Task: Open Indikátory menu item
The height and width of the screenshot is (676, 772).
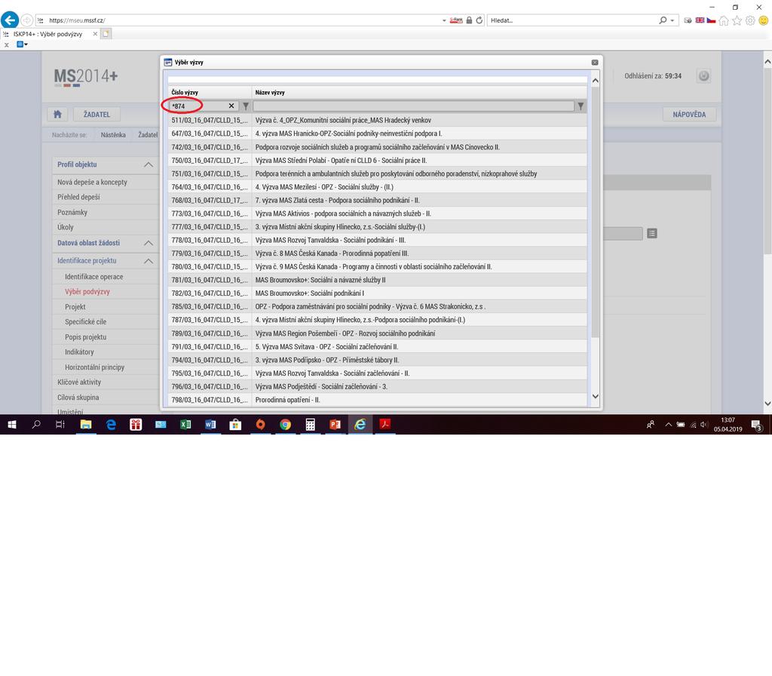Action: point(79,352)
